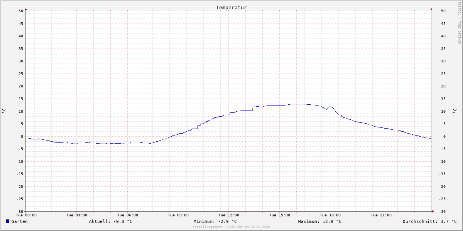The width and height of the screenshot is (463, 231).
Task: Click the -20 label on the left axis
Action: pyautogui.click(x=20, y=186)
